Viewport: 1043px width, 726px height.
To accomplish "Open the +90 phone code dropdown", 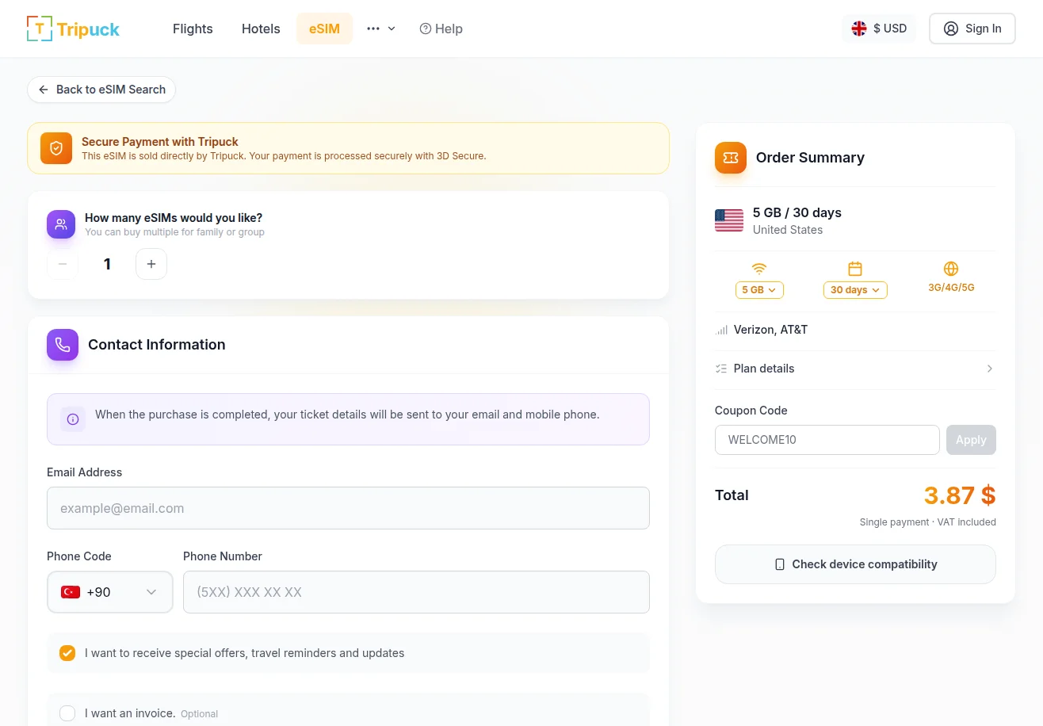I will pyautogui.click(x=110, y=592).
